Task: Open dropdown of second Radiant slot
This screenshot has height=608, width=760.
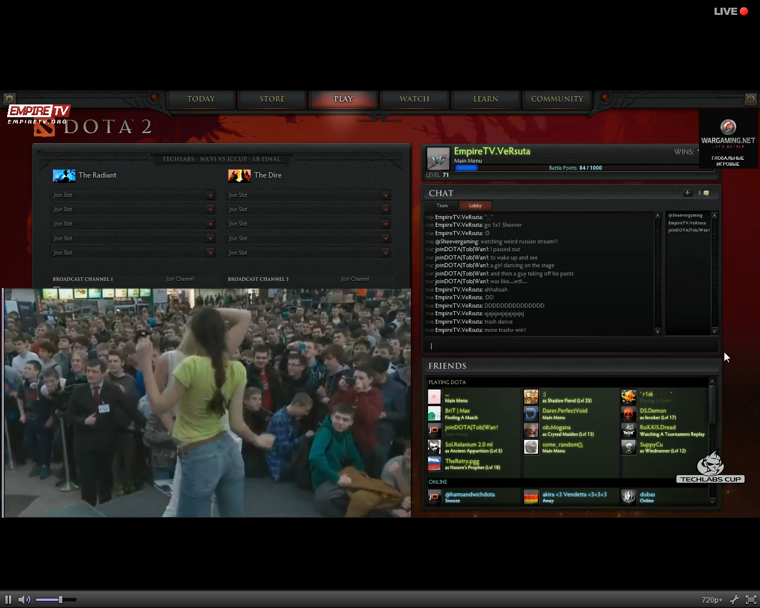Action: coord(210,210)
